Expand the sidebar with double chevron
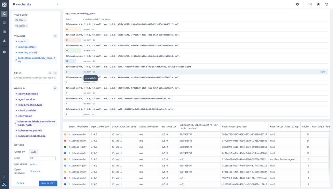Viewport: 333px width, 189px height. (4, 176)
